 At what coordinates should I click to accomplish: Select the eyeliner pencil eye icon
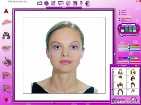(6, 75)
